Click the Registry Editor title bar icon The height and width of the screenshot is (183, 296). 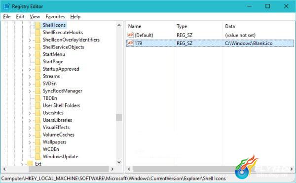pyautogui.click(x=6, y=6)
